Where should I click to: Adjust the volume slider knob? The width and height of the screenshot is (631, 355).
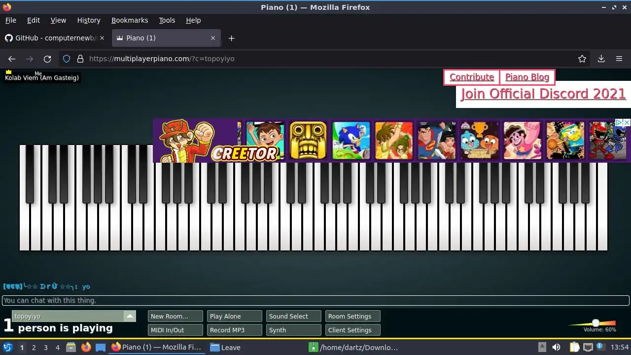(x=596, y=323)
